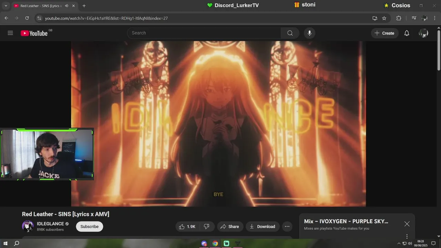Install app icon in the address bar
Image resolution: width=441 pixels, height=248 pixels.
click(375, 18)
